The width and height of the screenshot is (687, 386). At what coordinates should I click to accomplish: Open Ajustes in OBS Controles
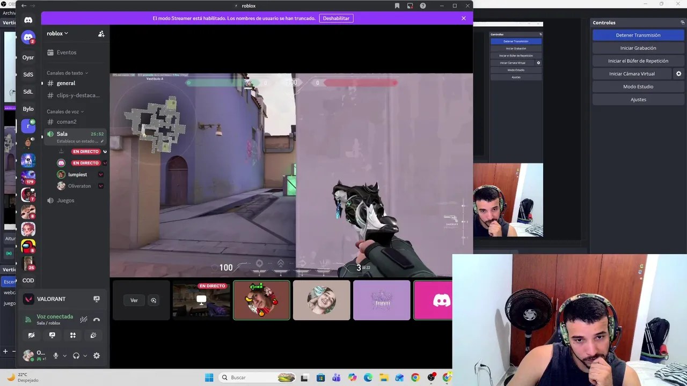point(638,99)
